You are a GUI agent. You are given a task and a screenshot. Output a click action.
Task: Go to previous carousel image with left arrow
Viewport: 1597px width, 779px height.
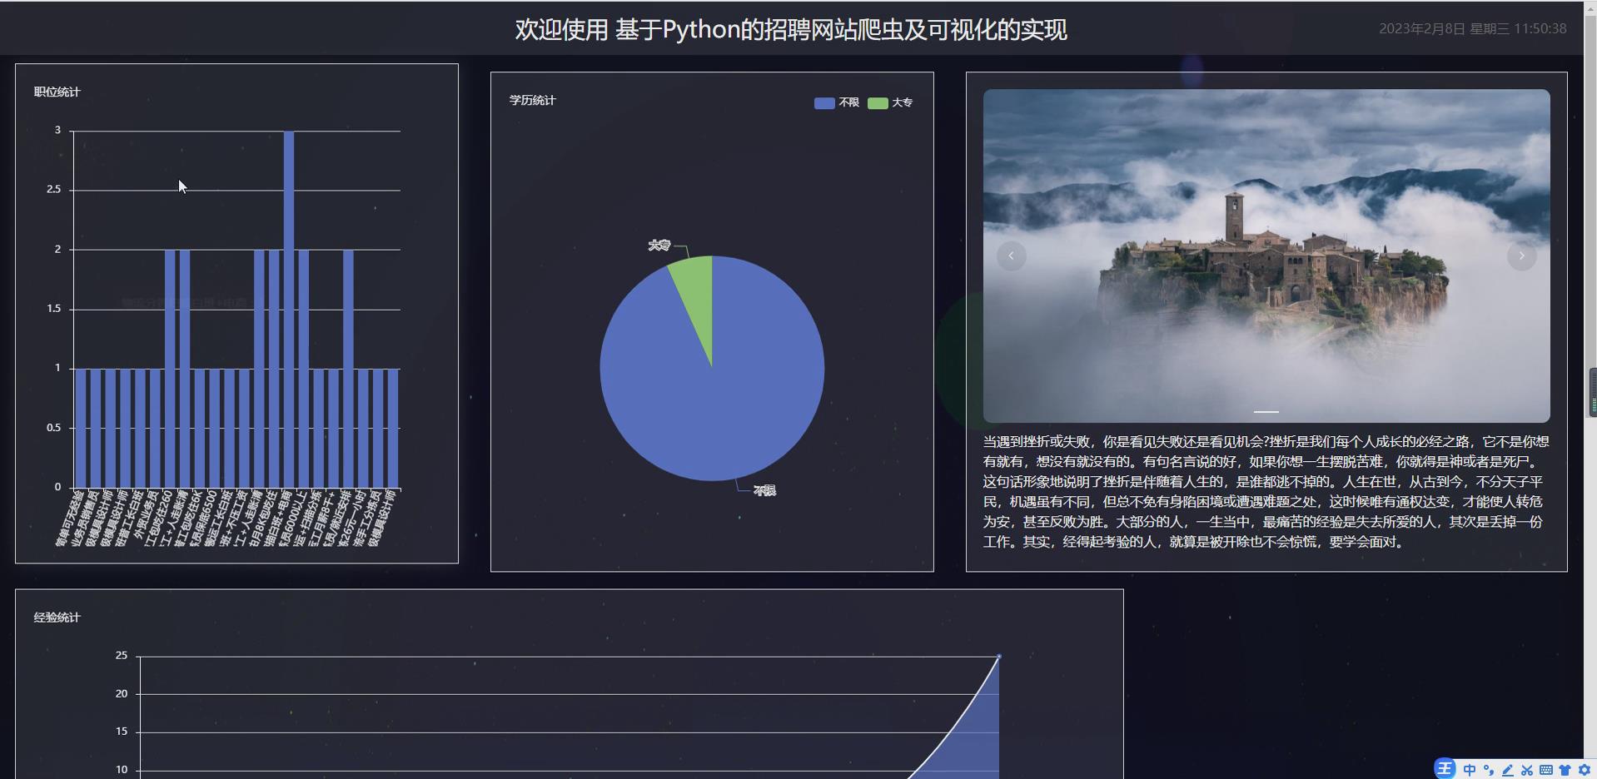(1012, 256)
